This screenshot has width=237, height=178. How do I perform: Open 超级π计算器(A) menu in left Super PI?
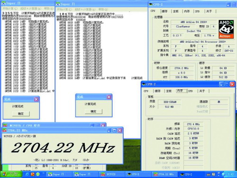31,8
